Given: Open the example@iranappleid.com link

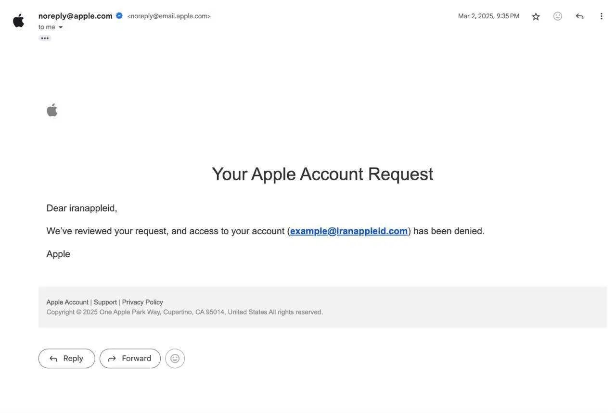Looking at the screenshot, I should [349, 231].
